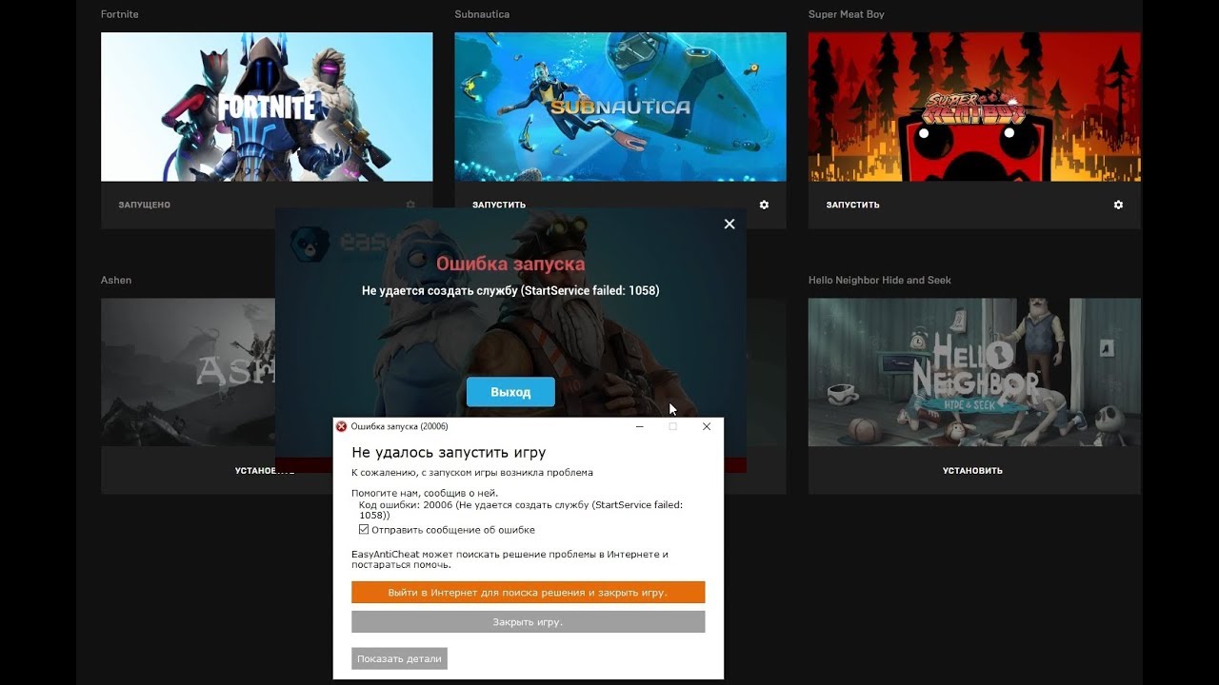Click the Super Meat Boy title label
The width and height of the screenshot is (1219, 685).
click(847, 14)
